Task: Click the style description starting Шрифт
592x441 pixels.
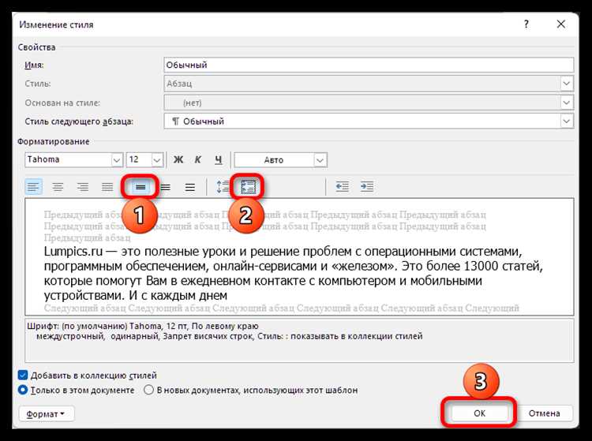Action: point(299,340)
